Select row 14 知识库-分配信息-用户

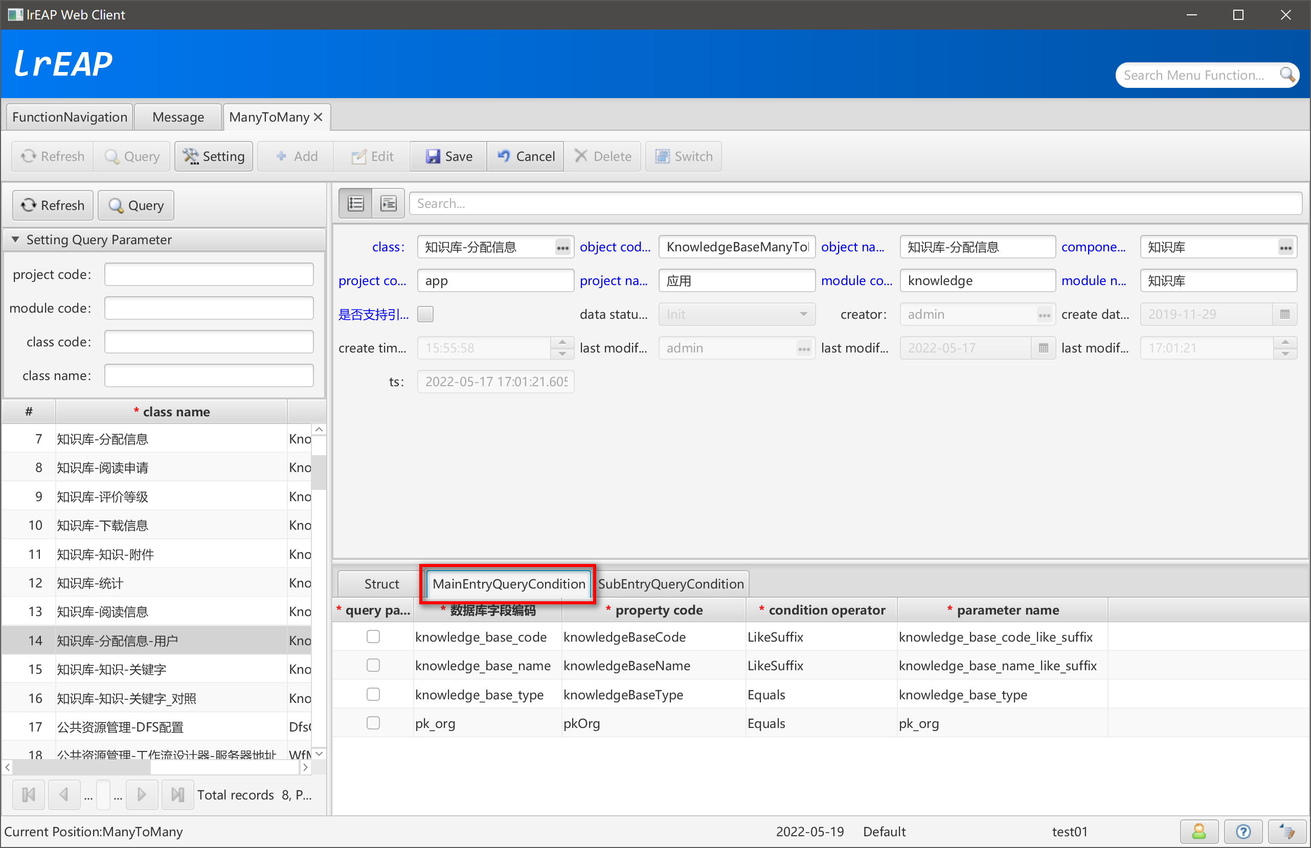pyautogui.click(x=156, y=641)
